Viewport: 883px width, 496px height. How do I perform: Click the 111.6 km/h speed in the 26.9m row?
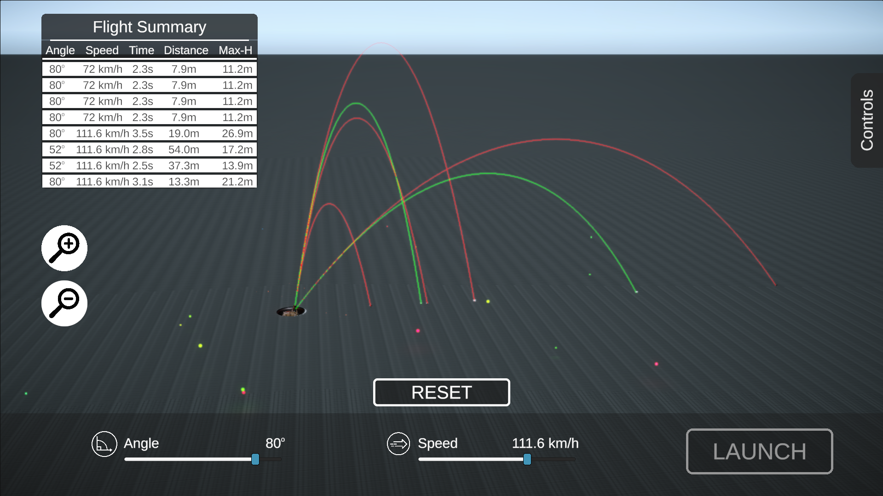point(103,133)
